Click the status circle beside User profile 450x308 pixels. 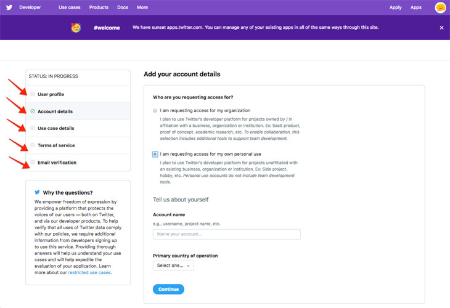point(33,94)
